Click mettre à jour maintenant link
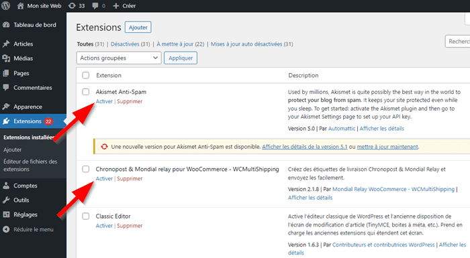This screenshot has width=470, height=258. coord(387,147)
